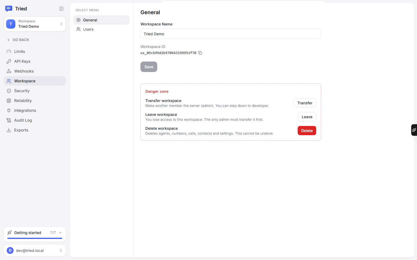
Task: Open the API Keys page
Action: tap(35, 61)
